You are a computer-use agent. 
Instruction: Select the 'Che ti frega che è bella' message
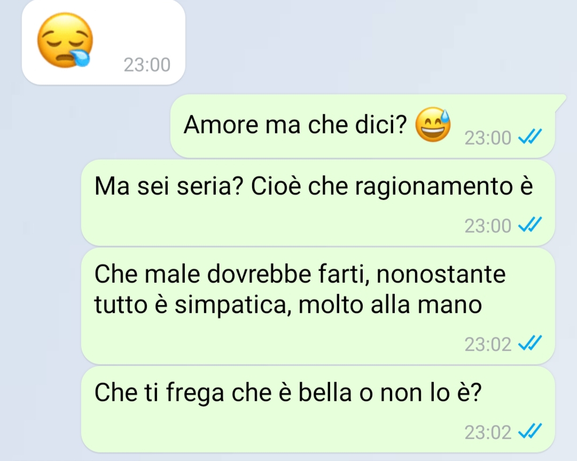[318, 409]
